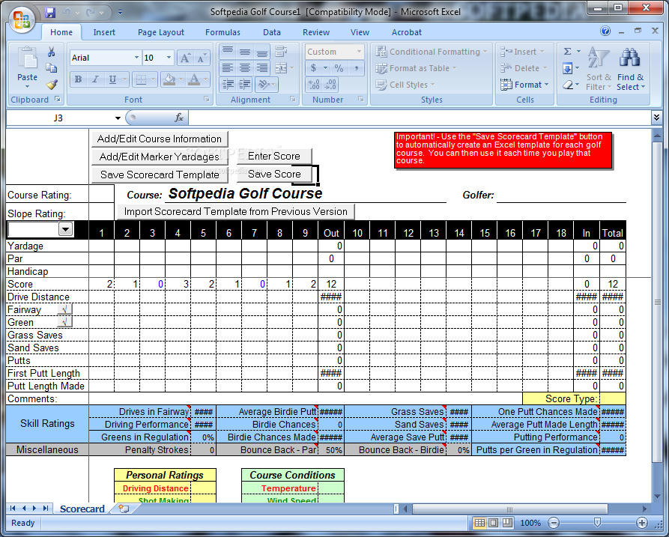The width and height of the screenshot is (669, 537).
Task: Click the Save Score button
Action: (x=274, y=174)
